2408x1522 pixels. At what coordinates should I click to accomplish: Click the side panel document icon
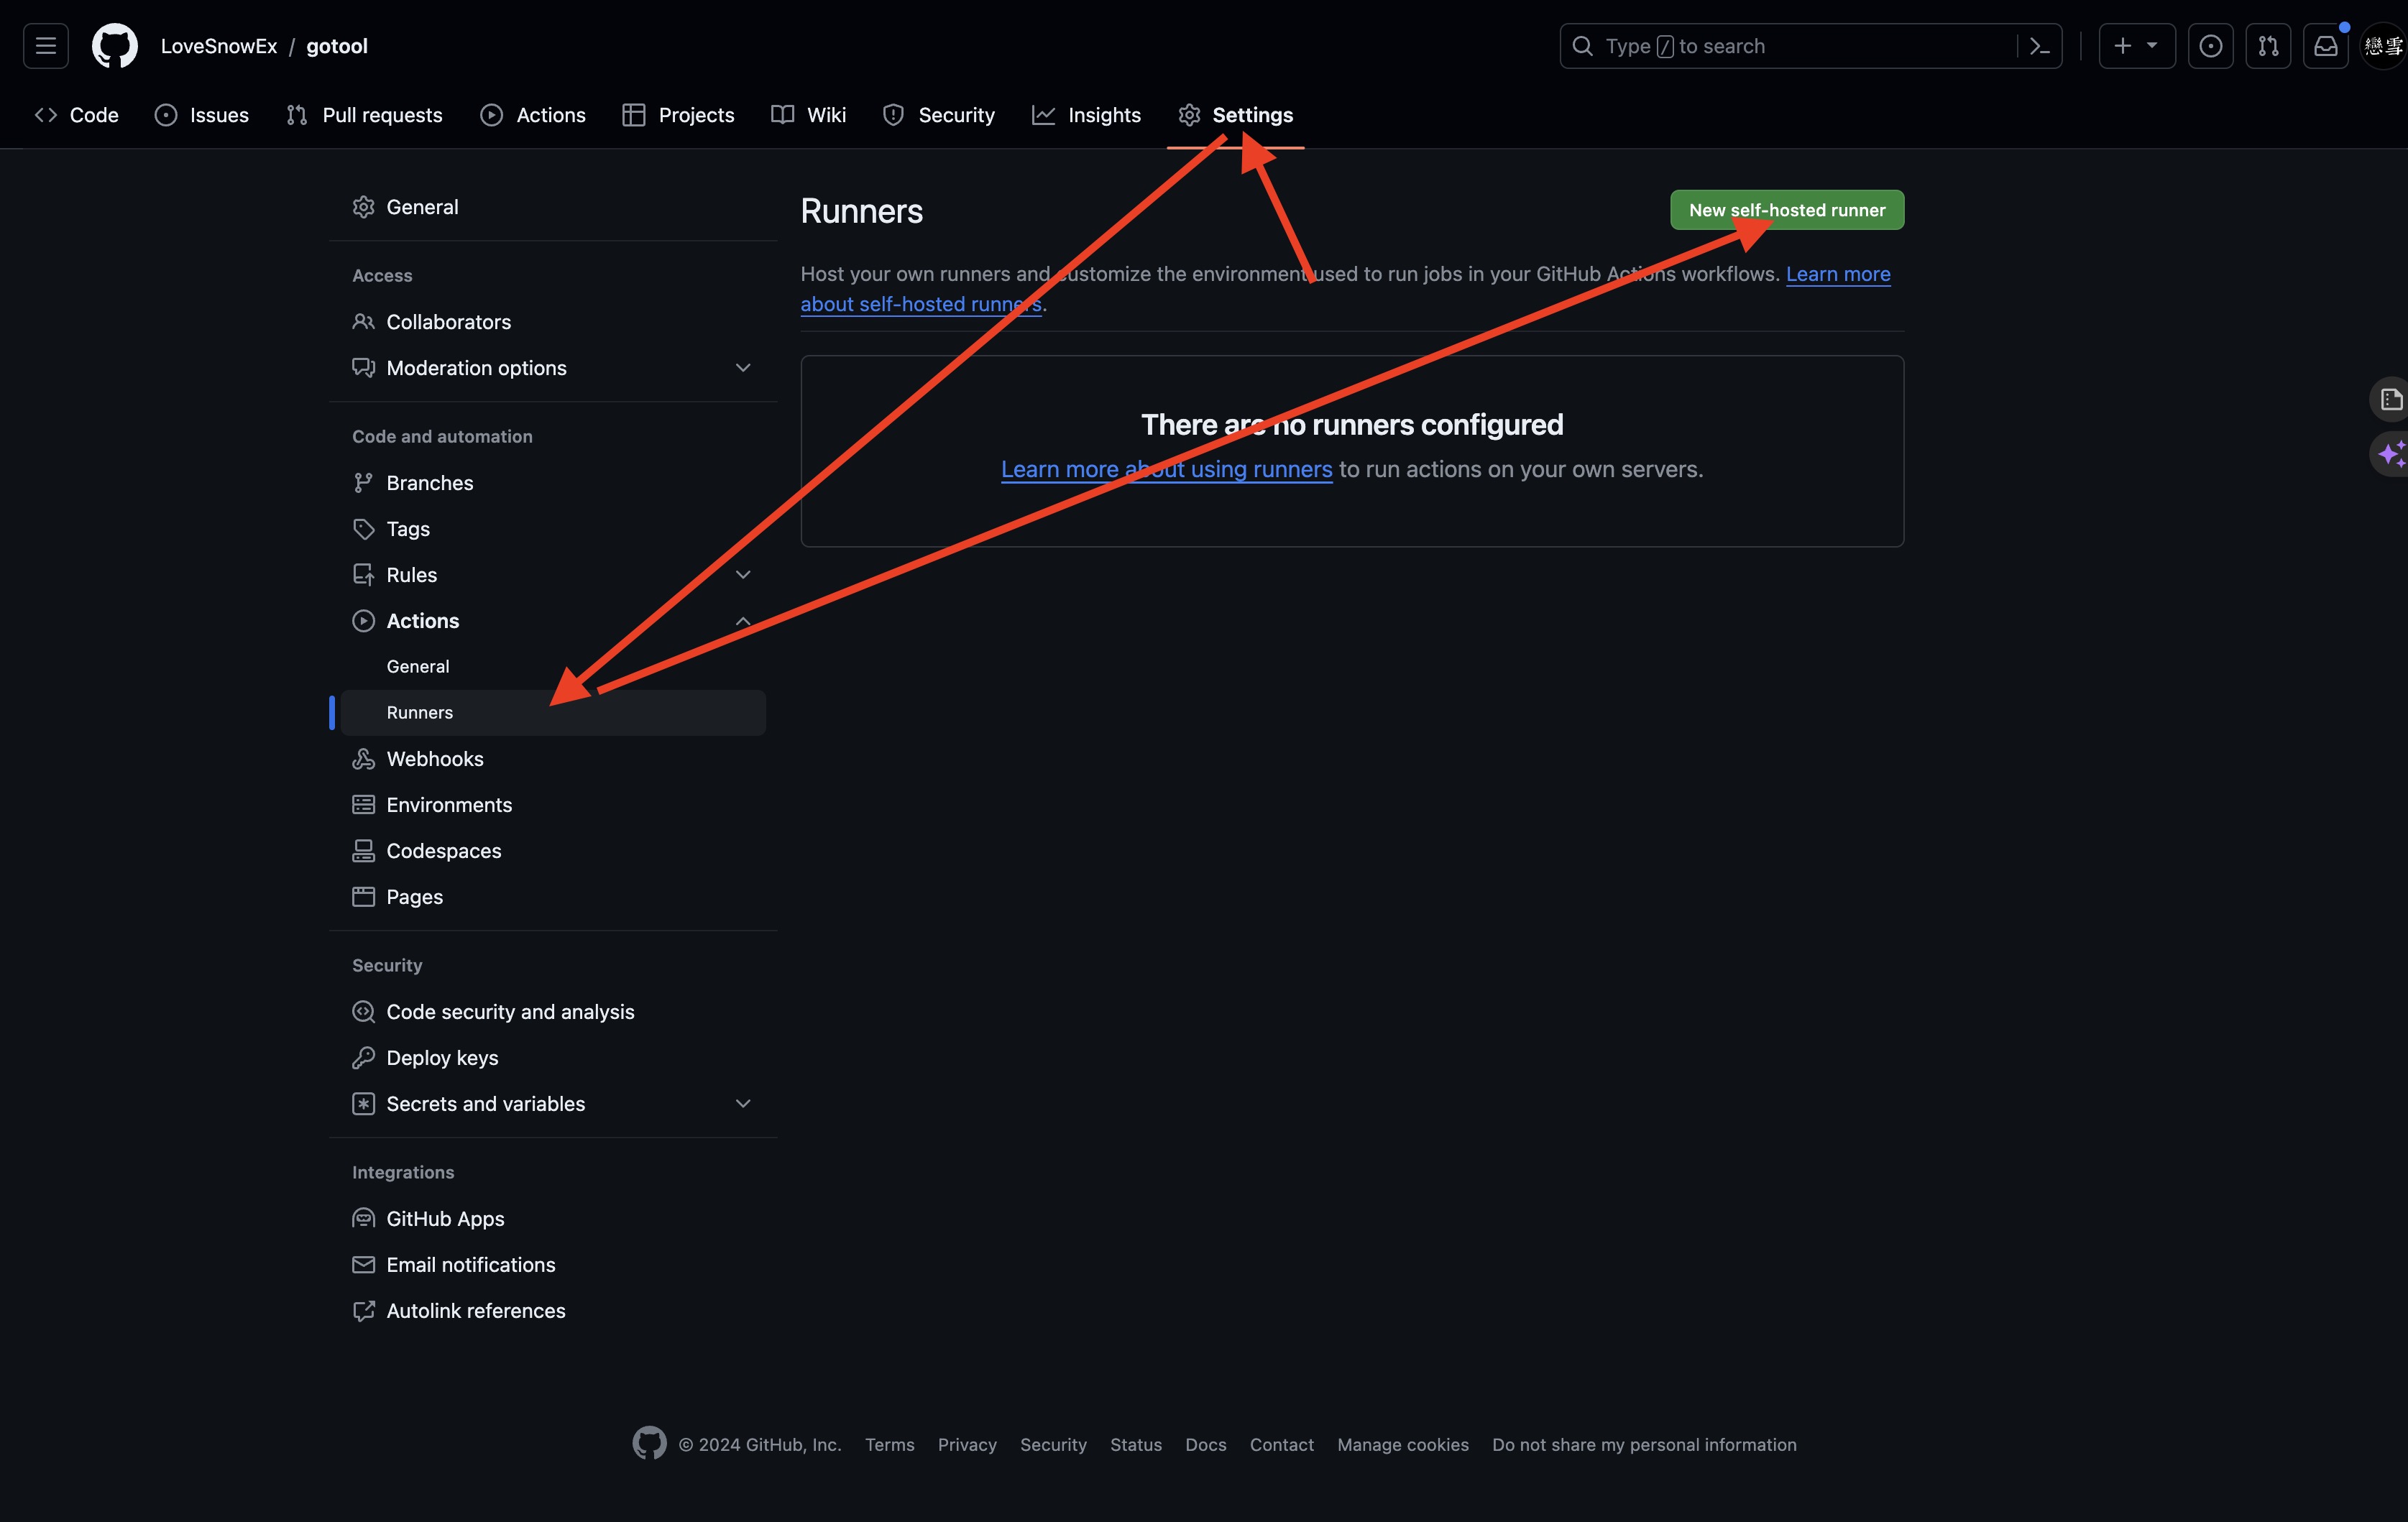click(2391, 400)
